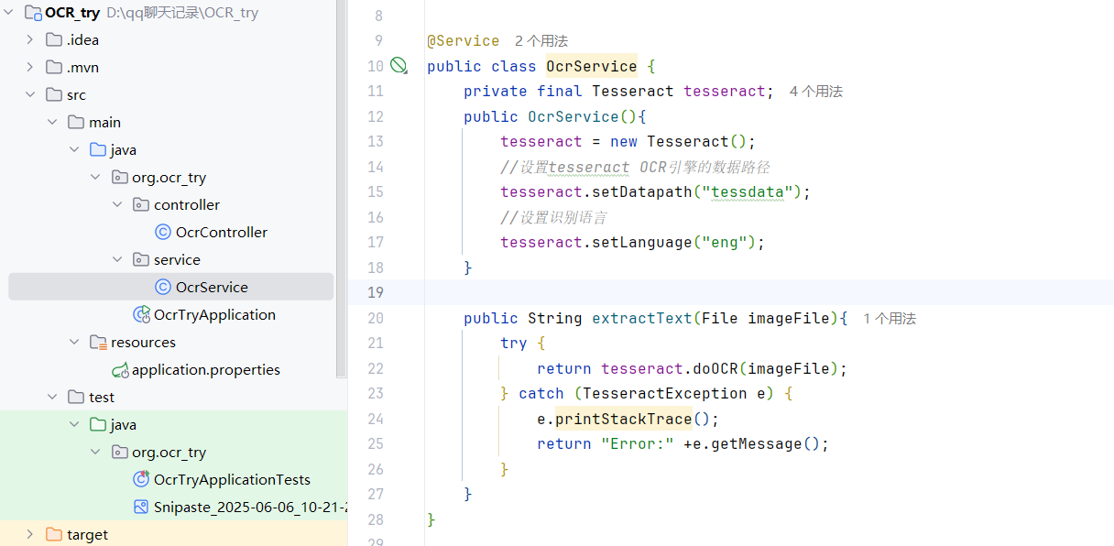This screenshot has height=546, width=1114.
Task: Click the test class icon of OcrTryApplicationTests
Action: [x=142, y=479]
